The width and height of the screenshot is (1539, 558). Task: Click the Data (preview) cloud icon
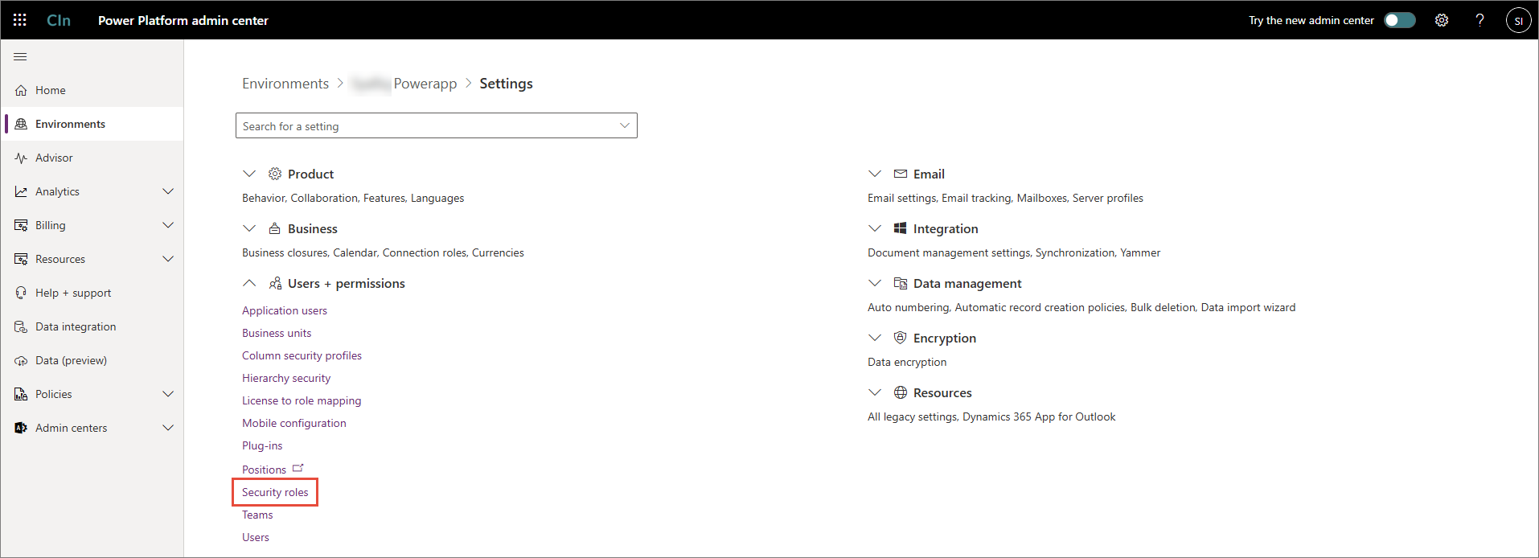point(21,360)
